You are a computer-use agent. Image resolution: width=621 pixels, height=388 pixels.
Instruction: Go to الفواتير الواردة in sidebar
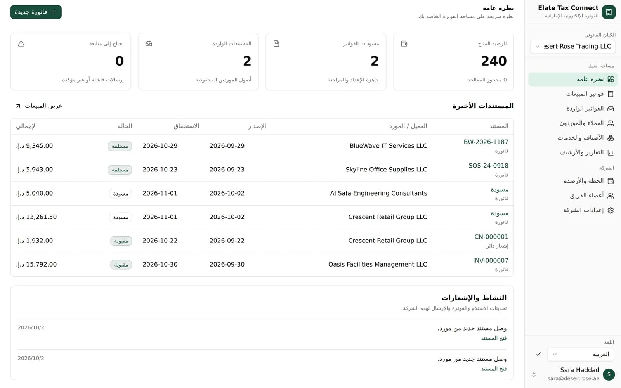(x=572, y=109)
